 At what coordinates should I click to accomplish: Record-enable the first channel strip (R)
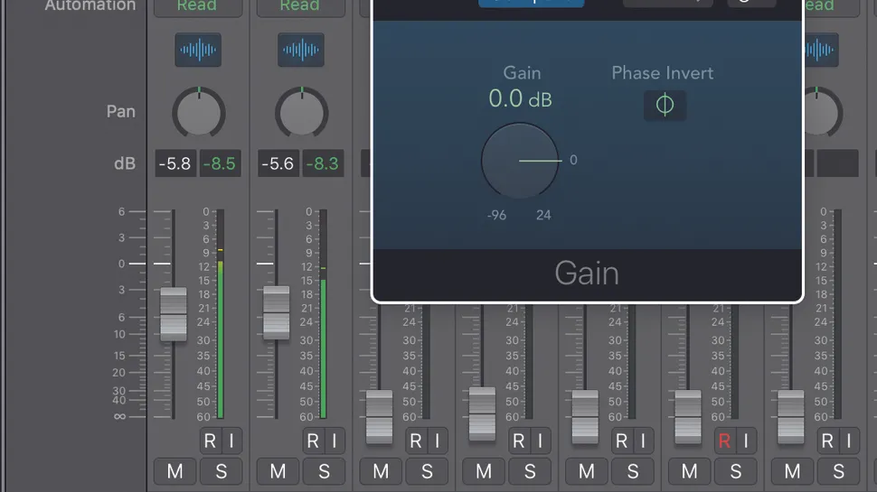(210, 441)
